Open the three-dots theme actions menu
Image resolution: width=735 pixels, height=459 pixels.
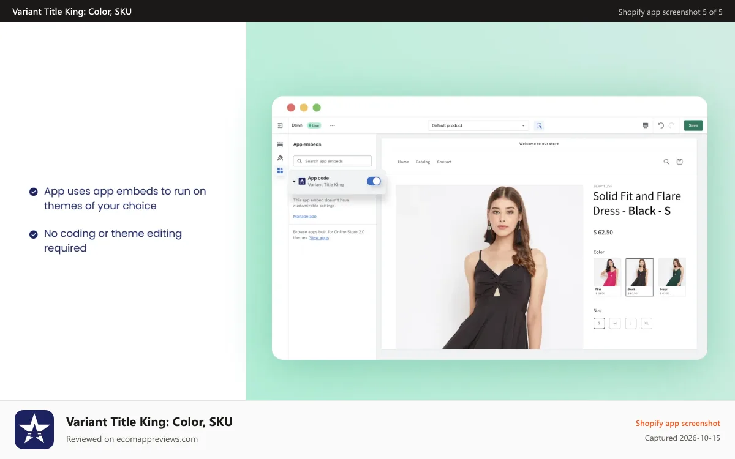click(x=333, y=125)
